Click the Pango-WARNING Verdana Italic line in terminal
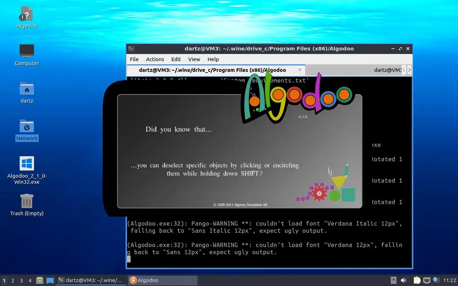 [265, 227]
